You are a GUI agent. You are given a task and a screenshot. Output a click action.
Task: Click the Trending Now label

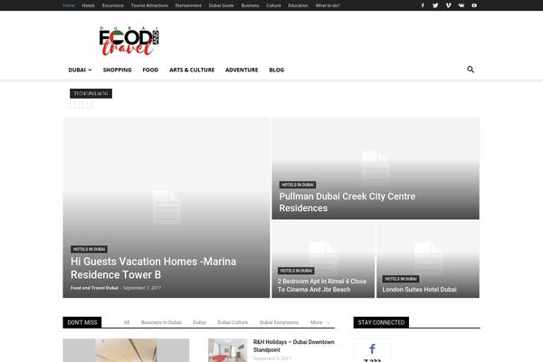[90, 93]
